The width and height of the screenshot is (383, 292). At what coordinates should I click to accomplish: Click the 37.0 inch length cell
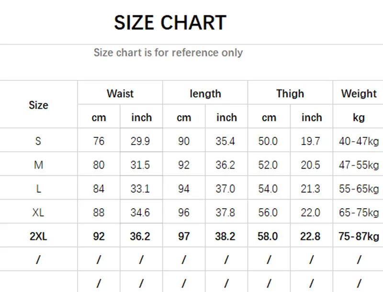tap(225, 189)
